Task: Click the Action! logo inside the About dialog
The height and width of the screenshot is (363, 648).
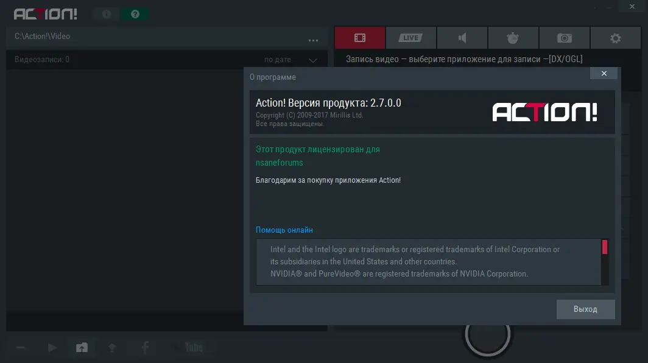Action: tap(544, 112)
